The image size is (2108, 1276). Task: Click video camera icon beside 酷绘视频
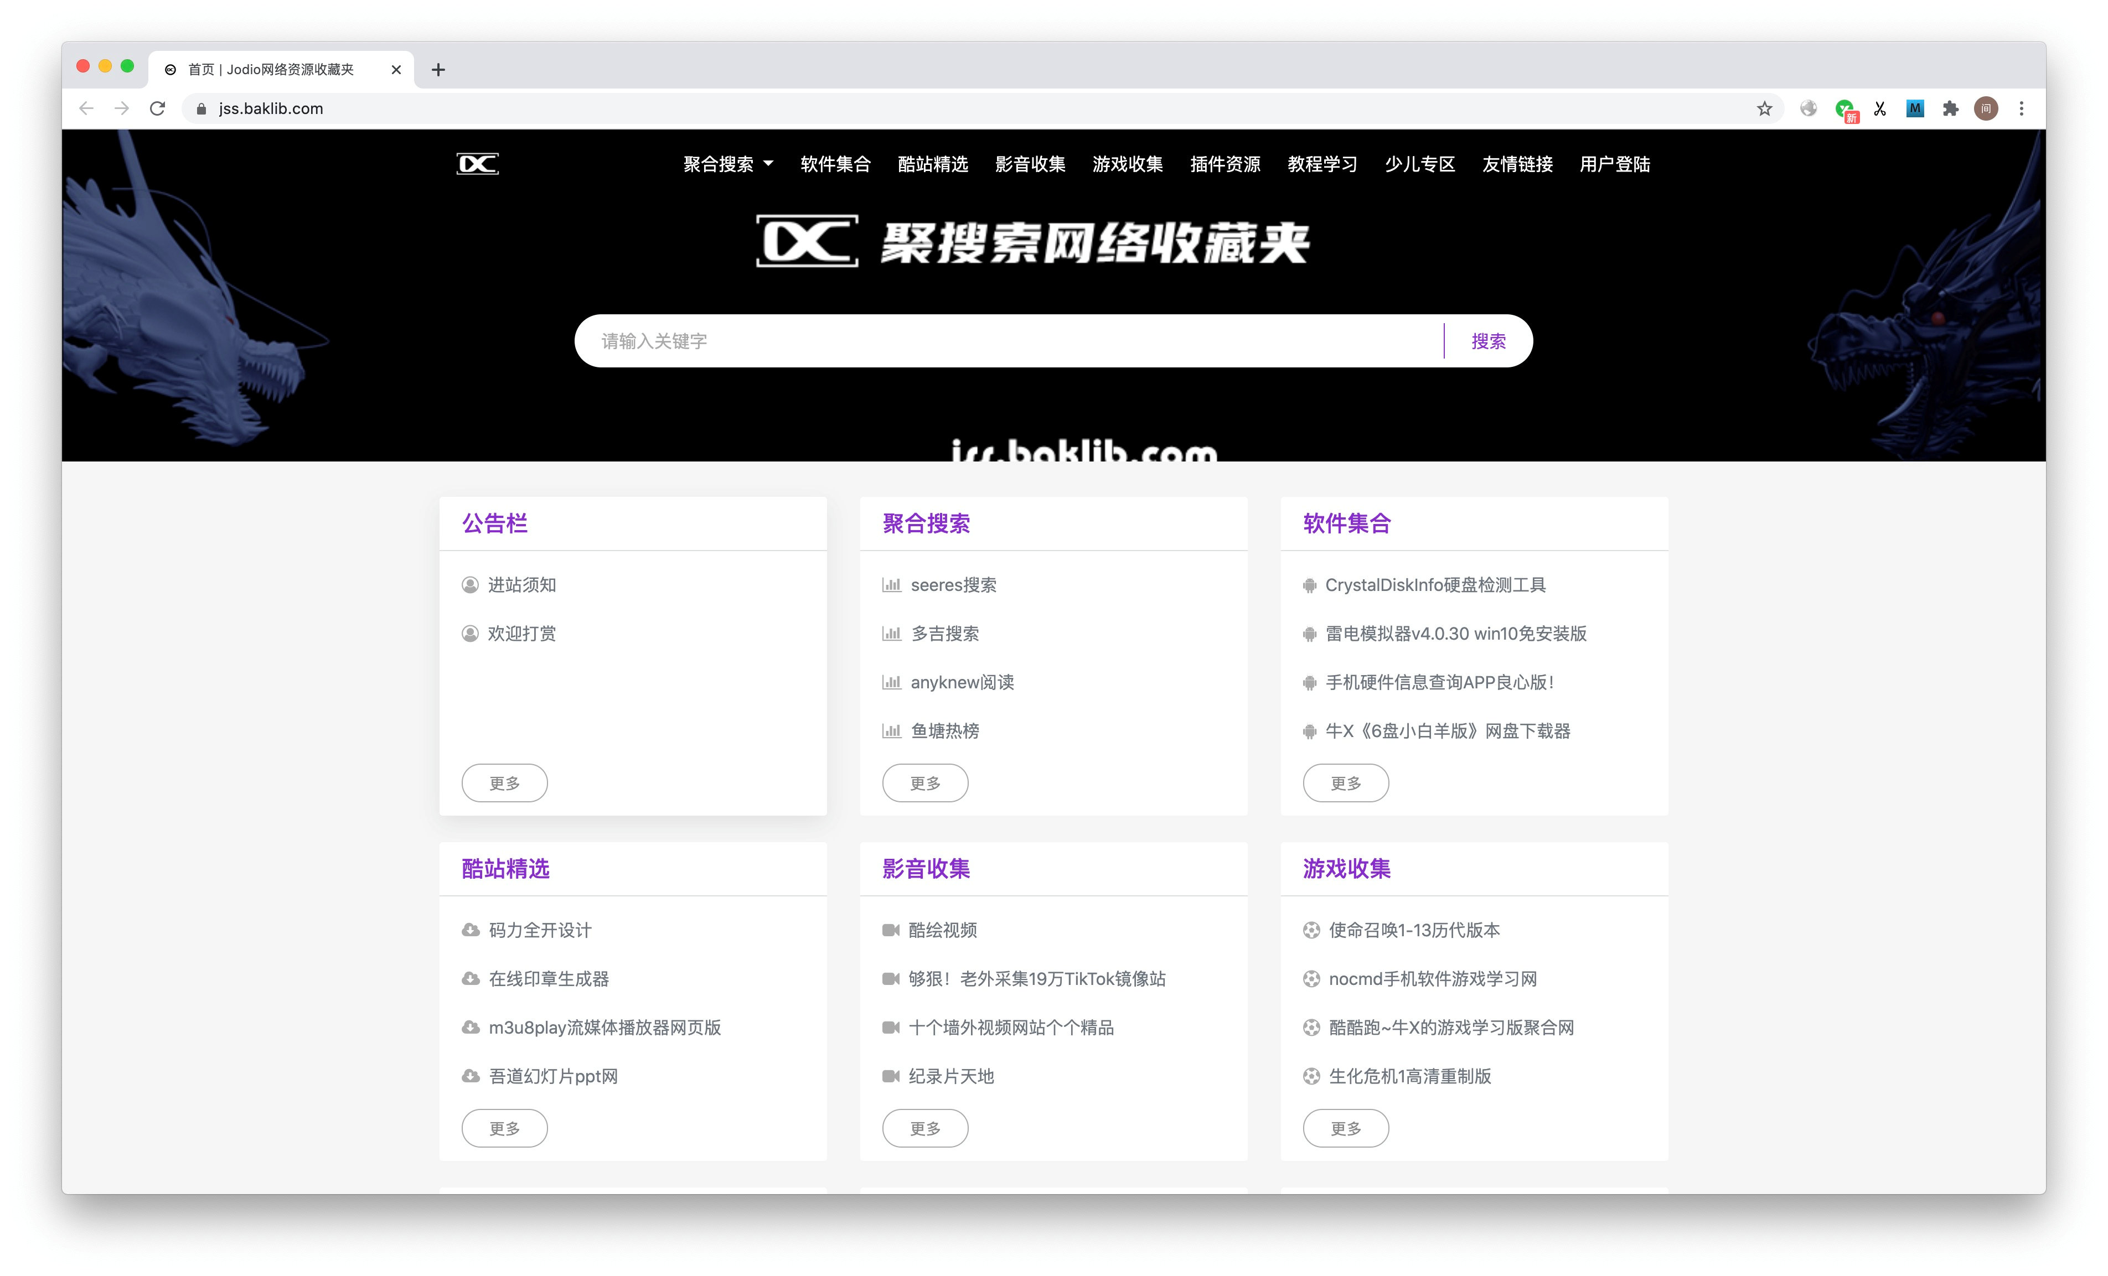[891, 931]
